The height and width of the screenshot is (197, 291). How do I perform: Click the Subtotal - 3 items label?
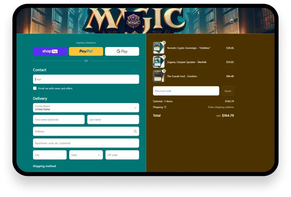(x=163, y=101)
